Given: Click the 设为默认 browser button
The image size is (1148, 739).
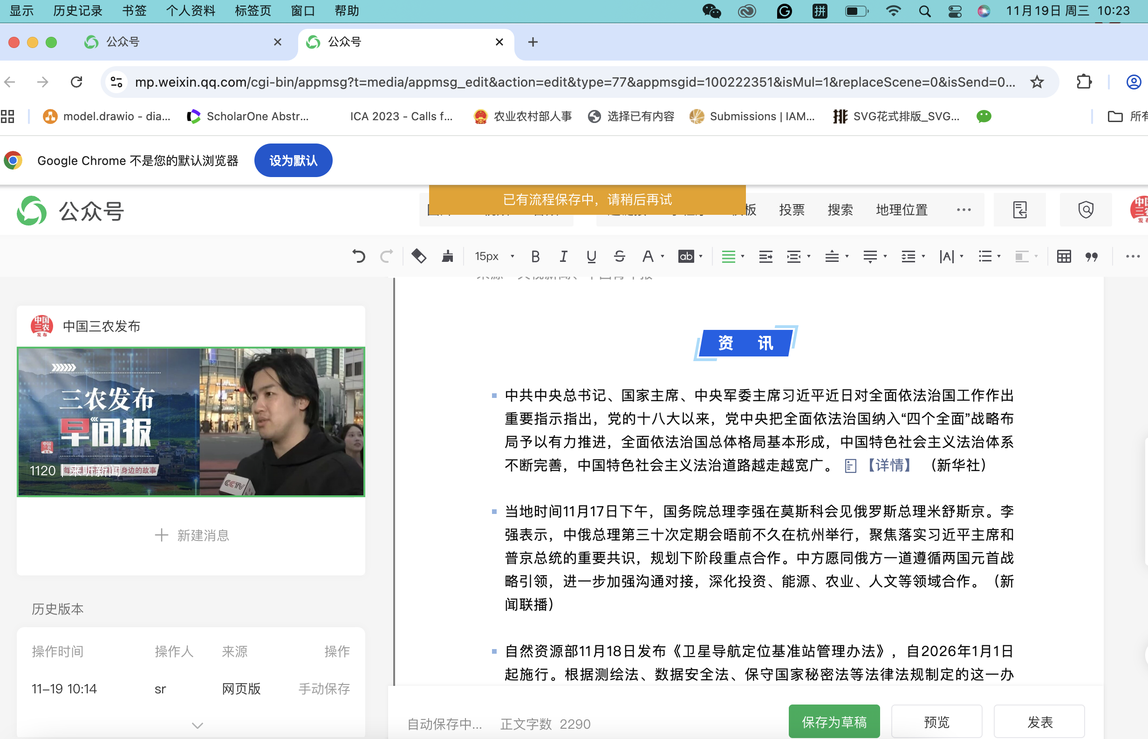Looking at the screenshot, I should [293, 160].
